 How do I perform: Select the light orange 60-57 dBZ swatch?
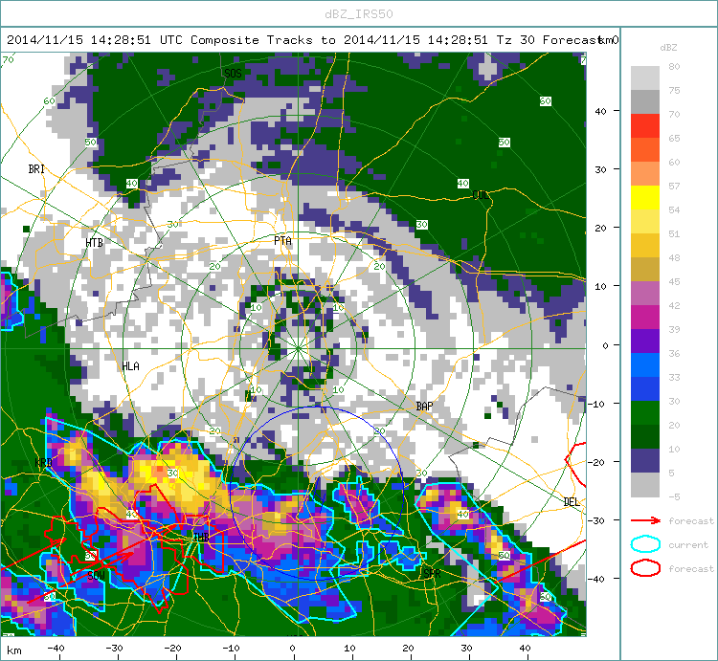[645, 174]
